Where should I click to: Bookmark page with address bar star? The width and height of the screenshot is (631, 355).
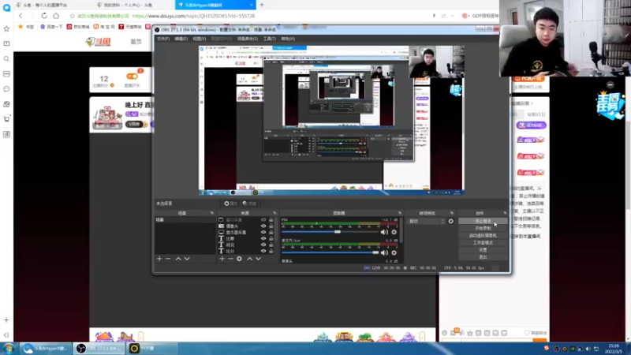(x=72, y=16)
